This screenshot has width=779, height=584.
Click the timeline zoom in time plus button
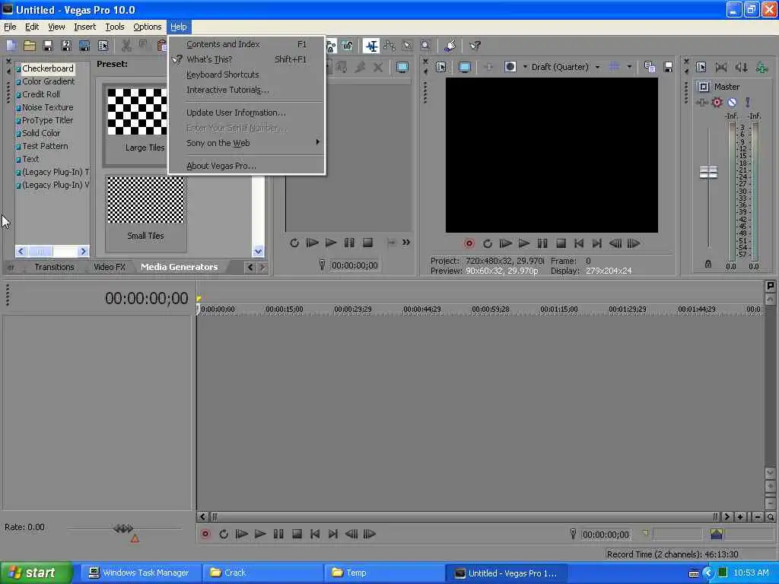[740, 517]
